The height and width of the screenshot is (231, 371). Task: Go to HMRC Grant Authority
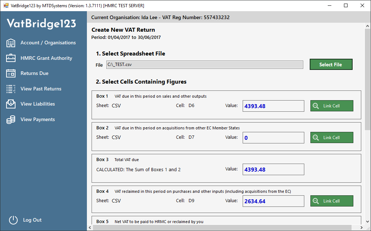(x=47, y=58)
